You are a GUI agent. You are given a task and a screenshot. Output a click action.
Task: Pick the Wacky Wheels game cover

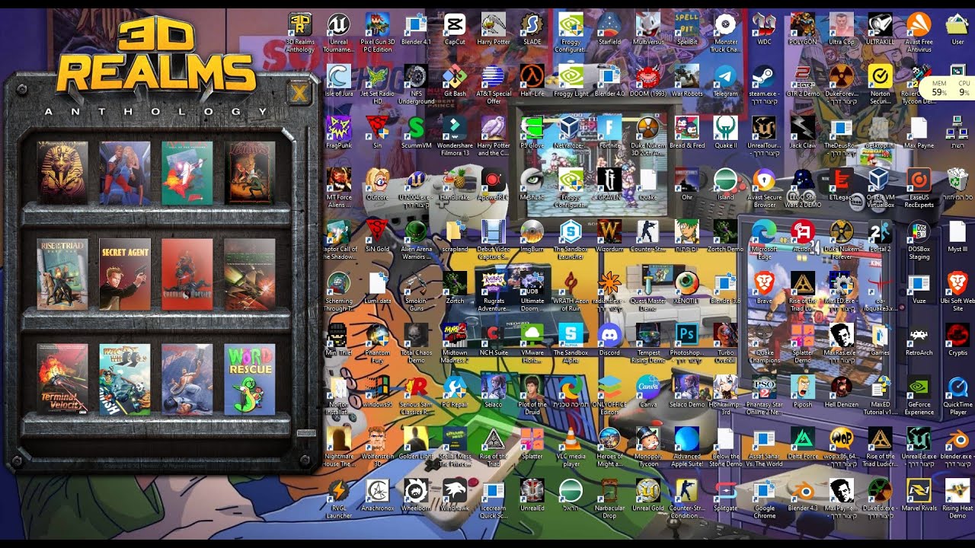point(125,379)
